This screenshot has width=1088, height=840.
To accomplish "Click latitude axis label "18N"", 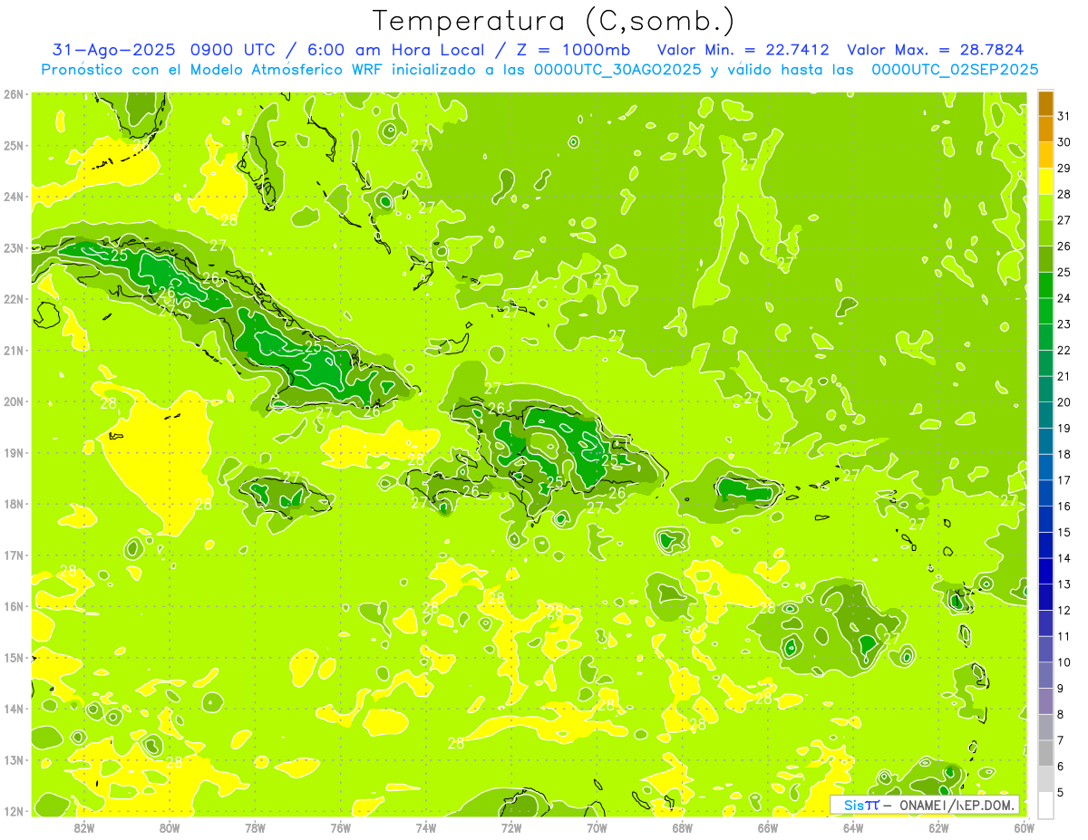I will [x=14, y=504].
